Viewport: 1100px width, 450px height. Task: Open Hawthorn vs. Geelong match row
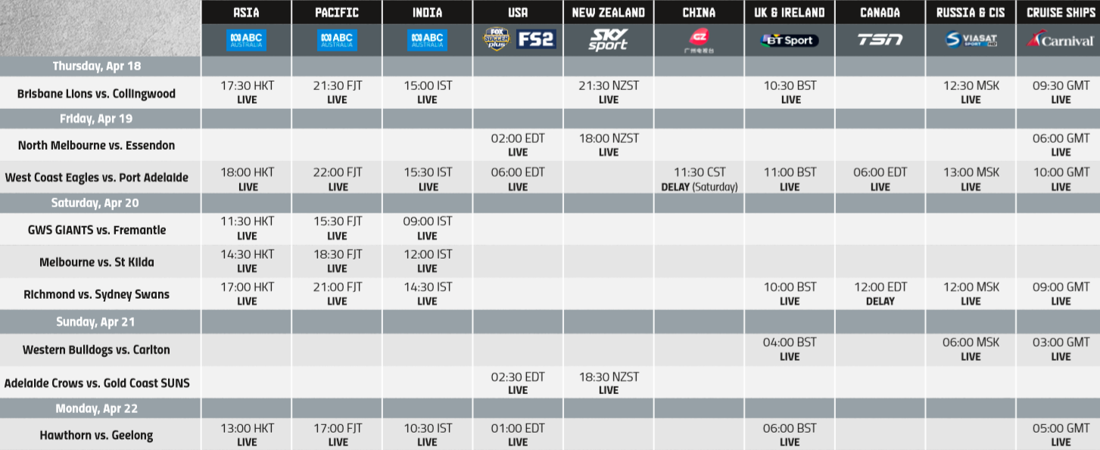click(x=96, y=435)
